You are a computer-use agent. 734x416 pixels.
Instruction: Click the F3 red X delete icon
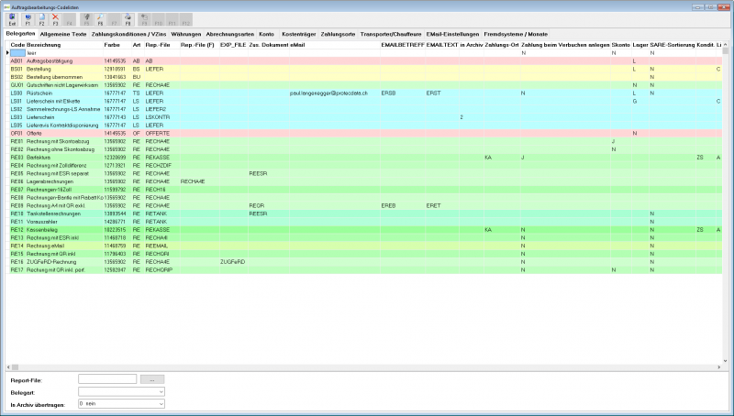coord(55,19)
